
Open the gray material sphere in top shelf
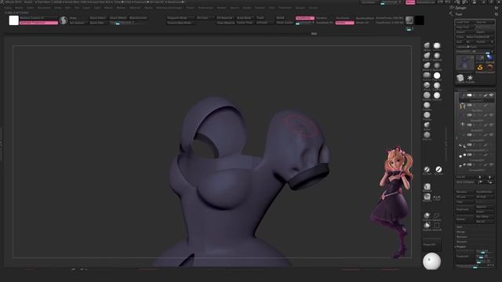point(409,20)
